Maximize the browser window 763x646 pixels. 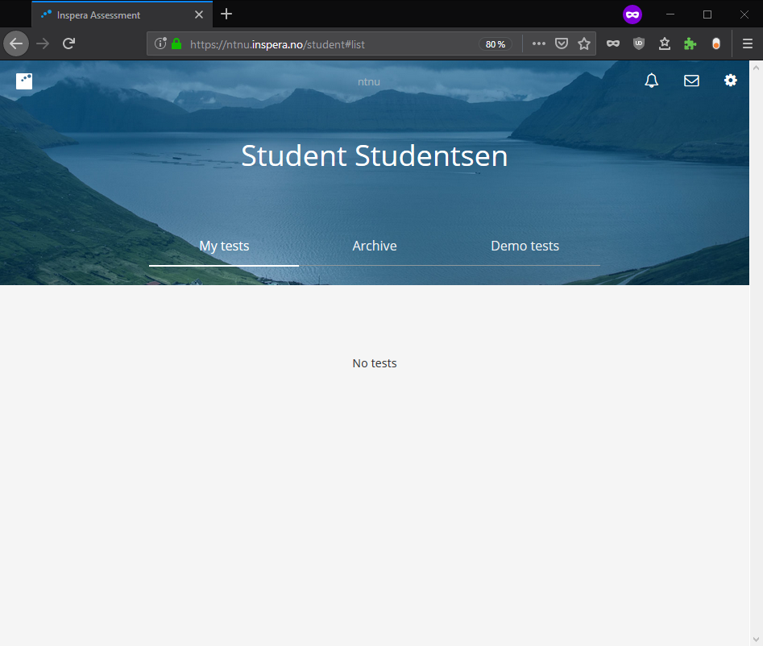click(707, 14)
